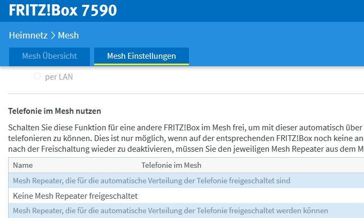The width and height of the screenshot is (364, 218).
Task: Click the Name column header
Action: 22,165
